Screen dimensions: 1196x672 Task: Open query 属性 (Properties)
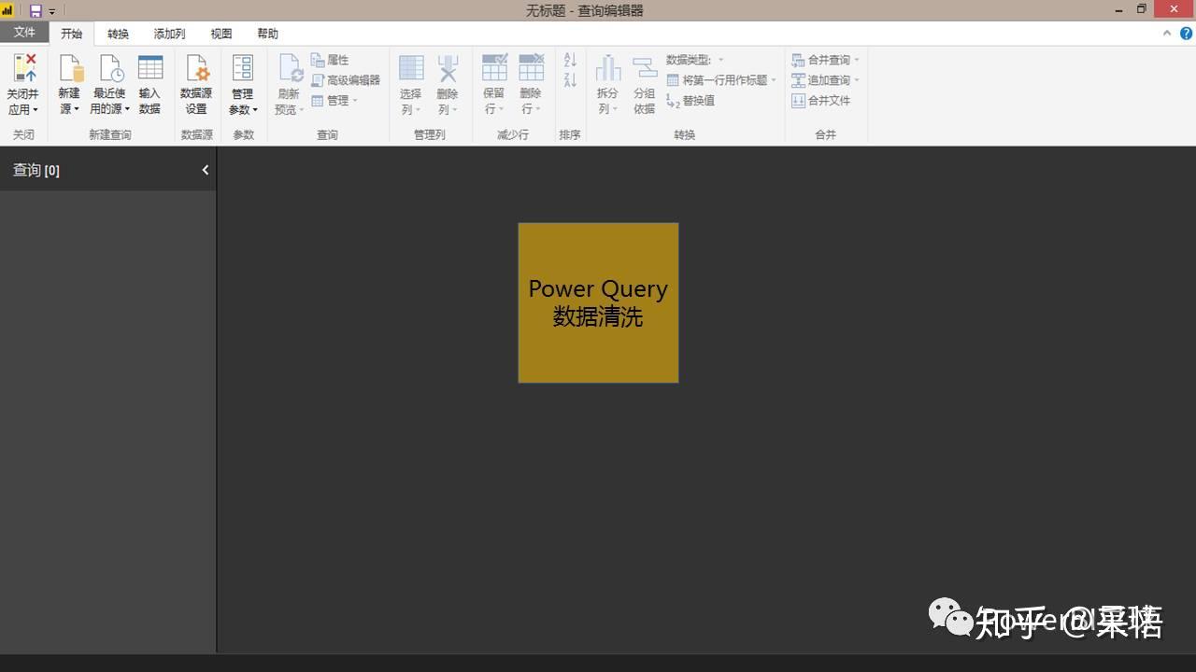[x=330, y=60]
